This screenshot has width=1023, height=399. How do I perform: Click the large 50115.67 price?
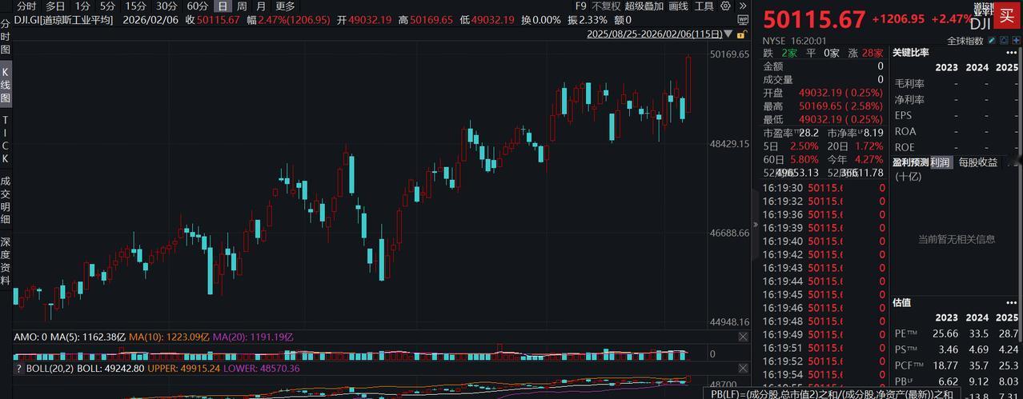[815, 19]
